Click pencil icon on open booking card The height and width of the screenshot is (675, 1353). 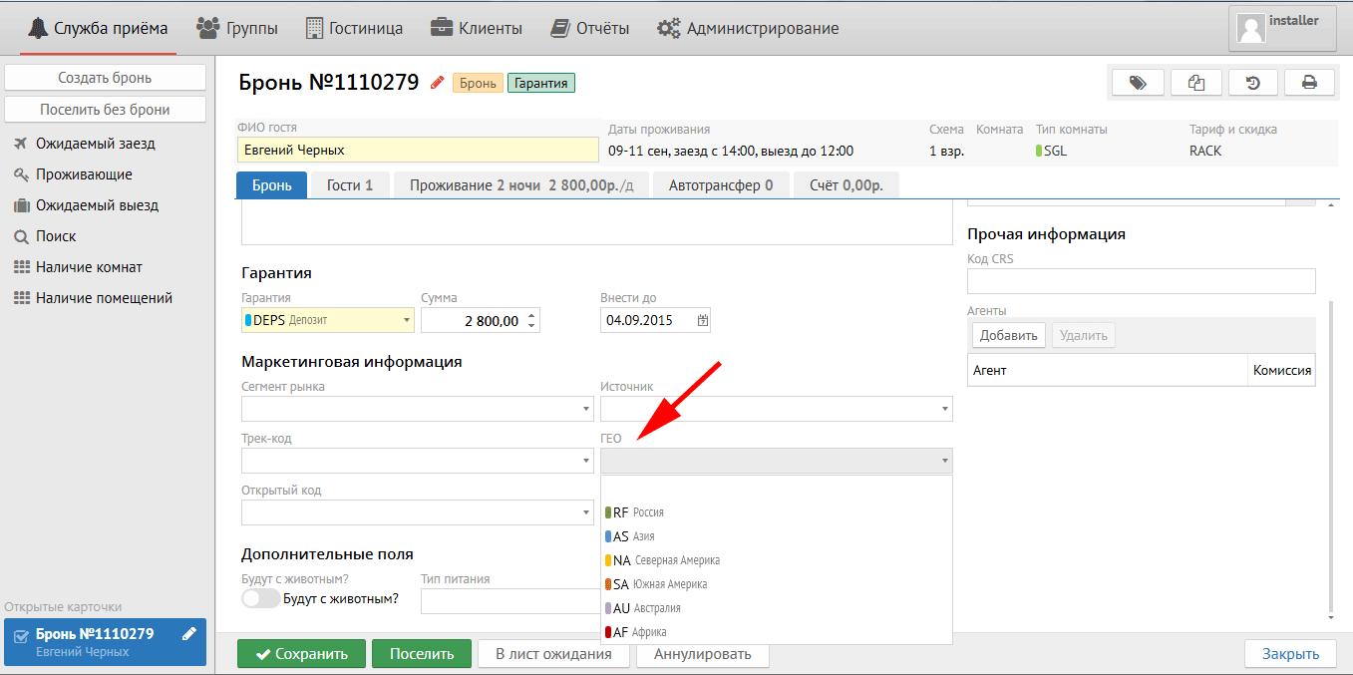click(x=189, y=634)
